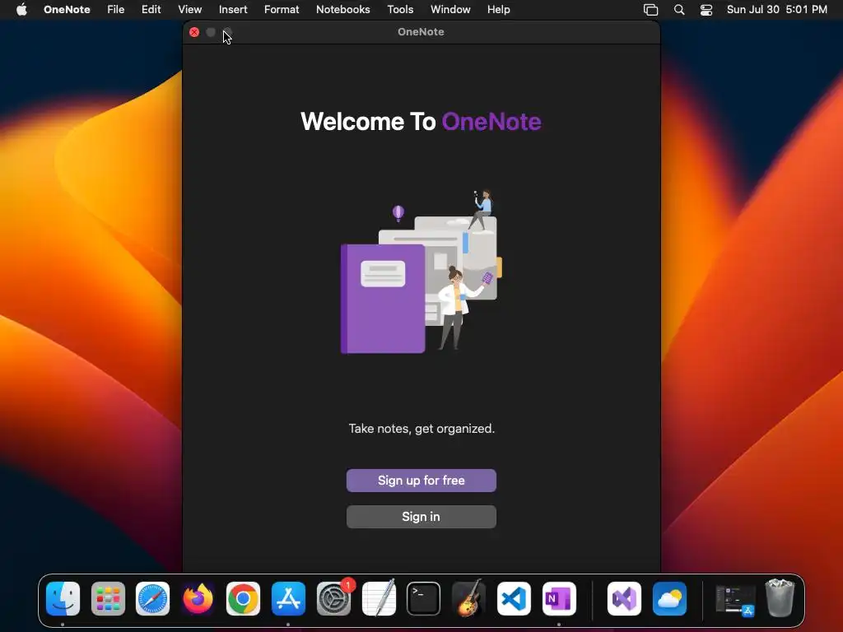Open Spotlight search magnifier icon

click(679, 10)
